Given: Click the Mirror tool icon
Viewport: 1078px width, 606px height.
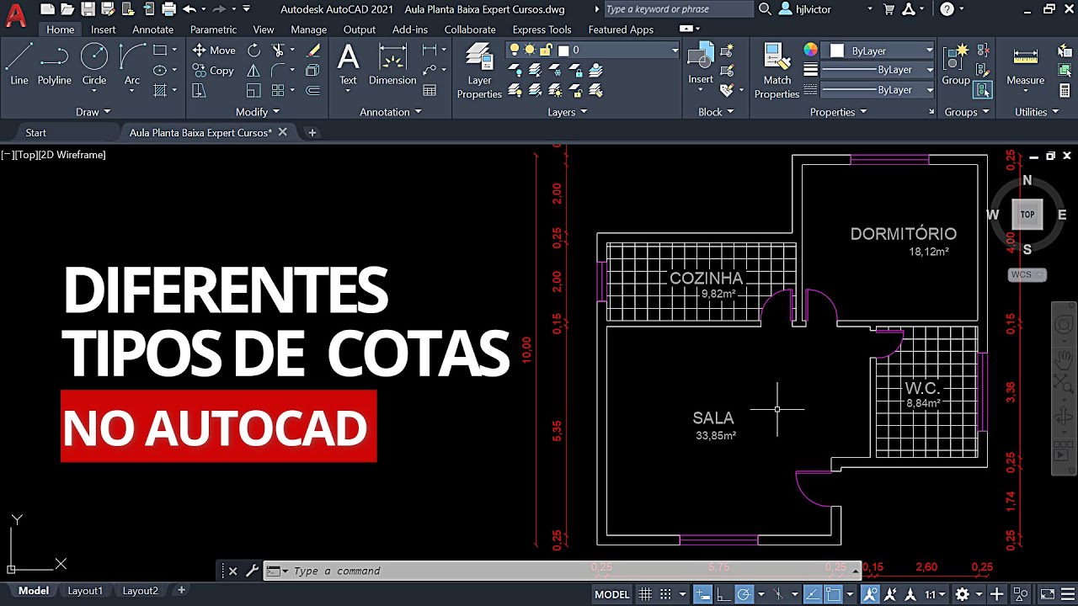Looking at the screenshot, I should pyautogui.click(x=253, y=71).
